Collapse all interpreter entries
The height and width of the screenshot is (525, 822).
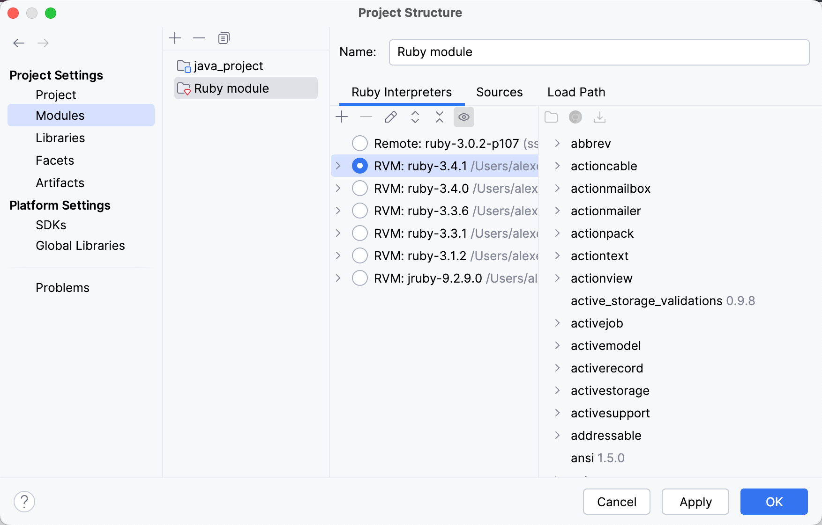click(439, 117)
